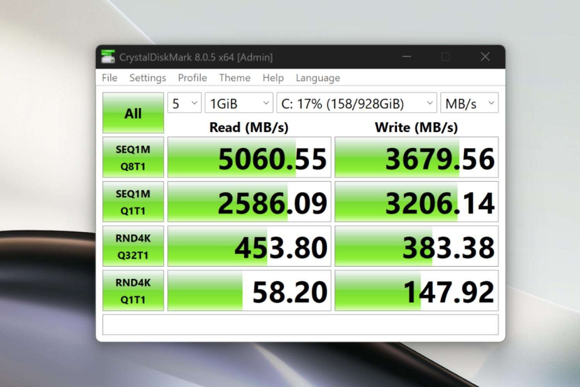Viewport: 580px width, 387px height.
Task: Click the SEQ1M Q1T1 read result 2586.09
Action: (x=249, y=202)
